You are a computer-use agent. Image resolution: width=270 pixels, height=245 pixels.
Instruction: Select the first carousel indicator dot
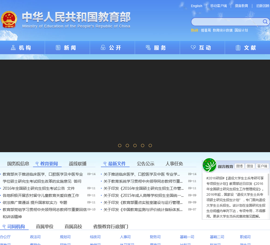pos(120,146)
